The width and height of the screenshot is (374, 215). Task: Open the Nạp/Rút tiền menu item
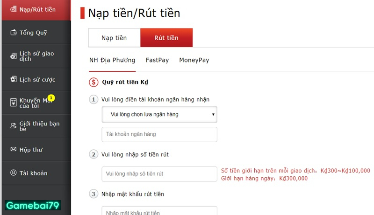[36, 9]
